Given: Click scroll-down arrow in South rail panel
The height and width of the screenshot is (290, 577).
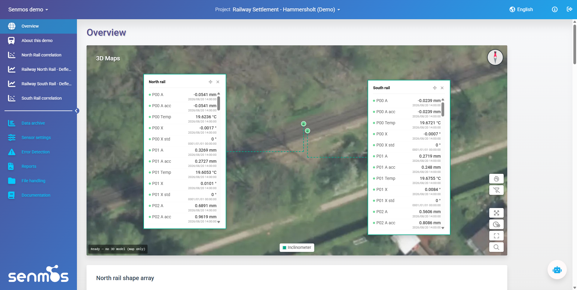Looking at the screenshot, I should click(x=443, y=228).
